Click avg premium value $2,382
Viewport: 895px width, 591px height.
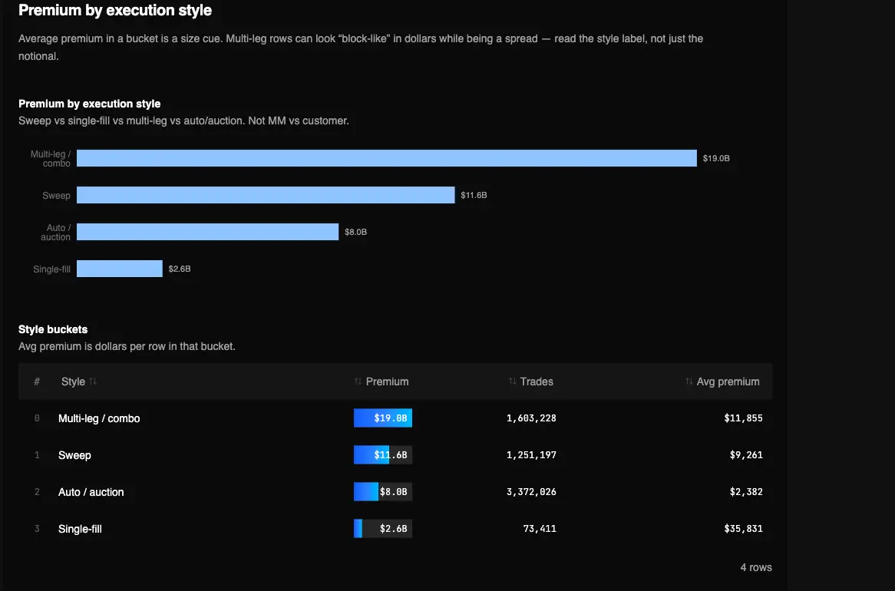click(746, 492)
